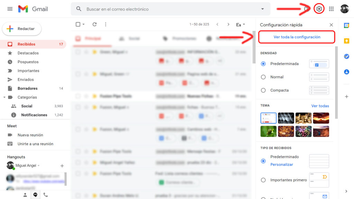Click the Pospuestos clock icon
This screenshot has height=199, width=354.
(10, 62)
